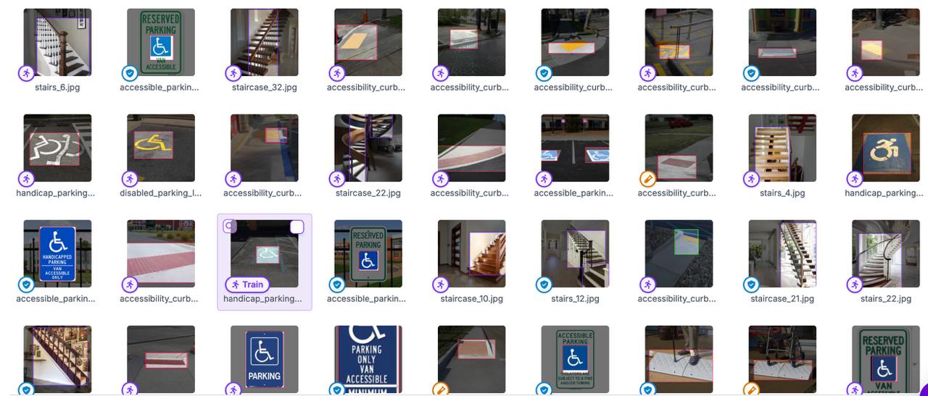The height and width of the screenshot is (396, 928).
Task: Click the fully visible orange pencil badge
Action: coord(648,179)
